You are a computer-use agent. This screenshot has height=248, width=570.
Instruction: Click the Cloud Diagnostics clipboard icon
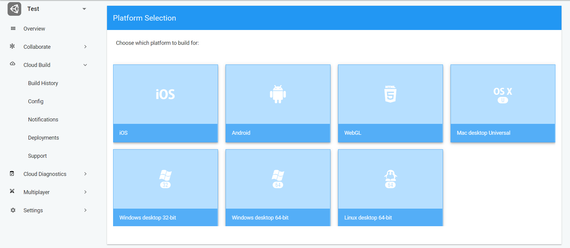tap(12, 174)
